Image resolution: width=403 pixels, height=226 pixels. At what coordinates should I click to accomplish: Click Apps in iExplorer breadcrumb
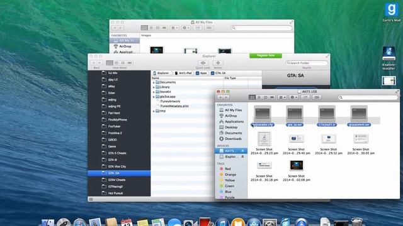201,73
